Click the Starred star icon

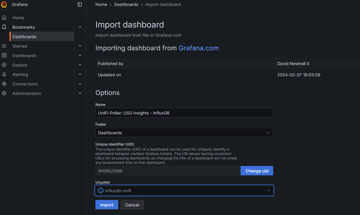click(x=4, y=46)
